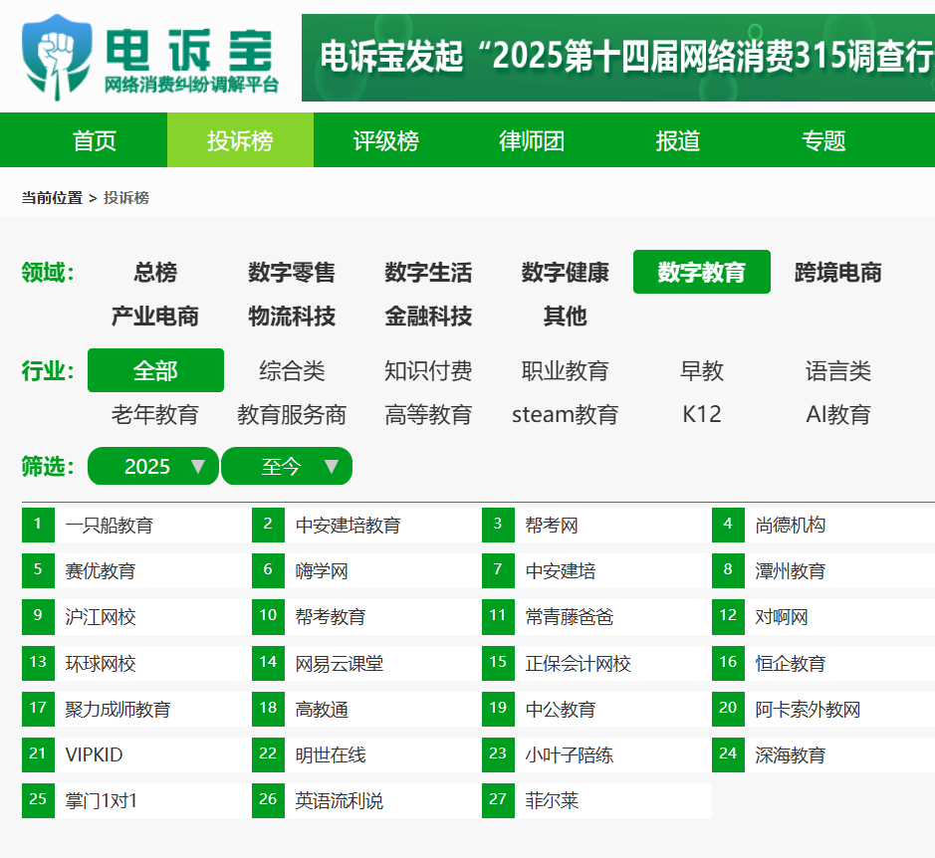Select the 总榜 domain filter

coord(155,272)
